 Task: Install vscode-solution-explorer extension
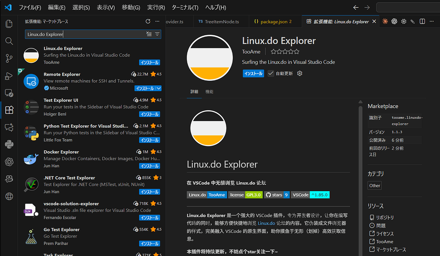150,218
